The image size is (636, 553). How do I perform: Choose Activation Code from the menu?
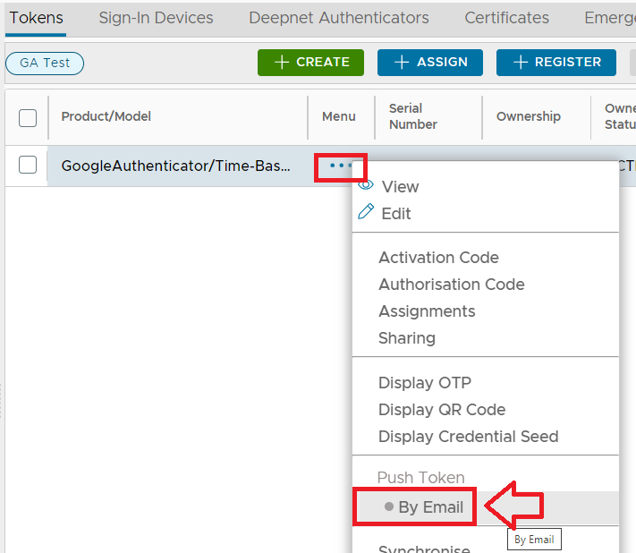point(438,258)
